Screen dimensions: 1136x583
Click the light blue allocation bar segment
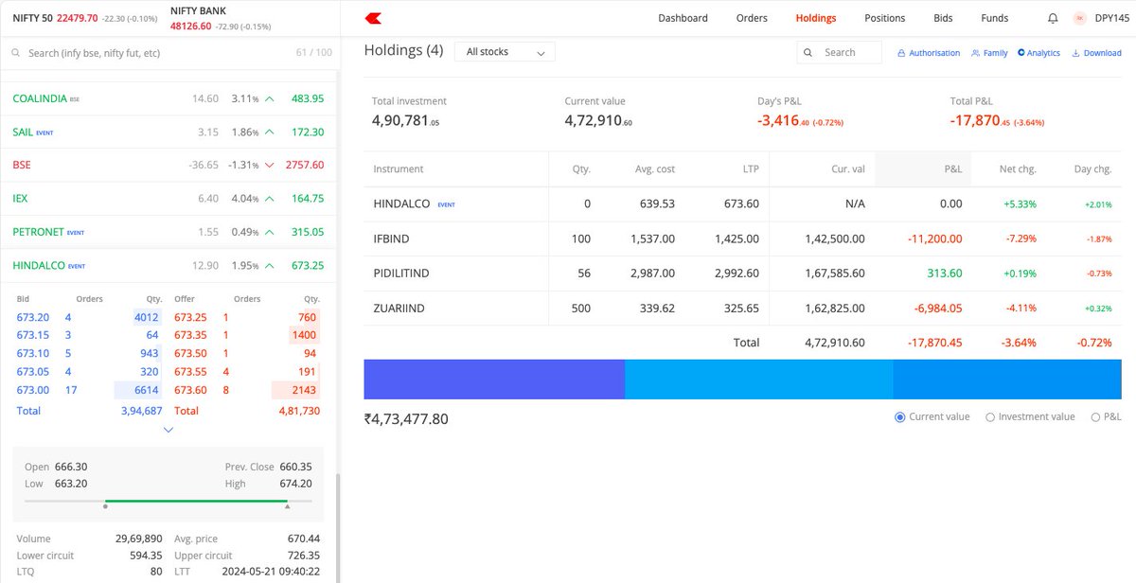pos(758,379)
